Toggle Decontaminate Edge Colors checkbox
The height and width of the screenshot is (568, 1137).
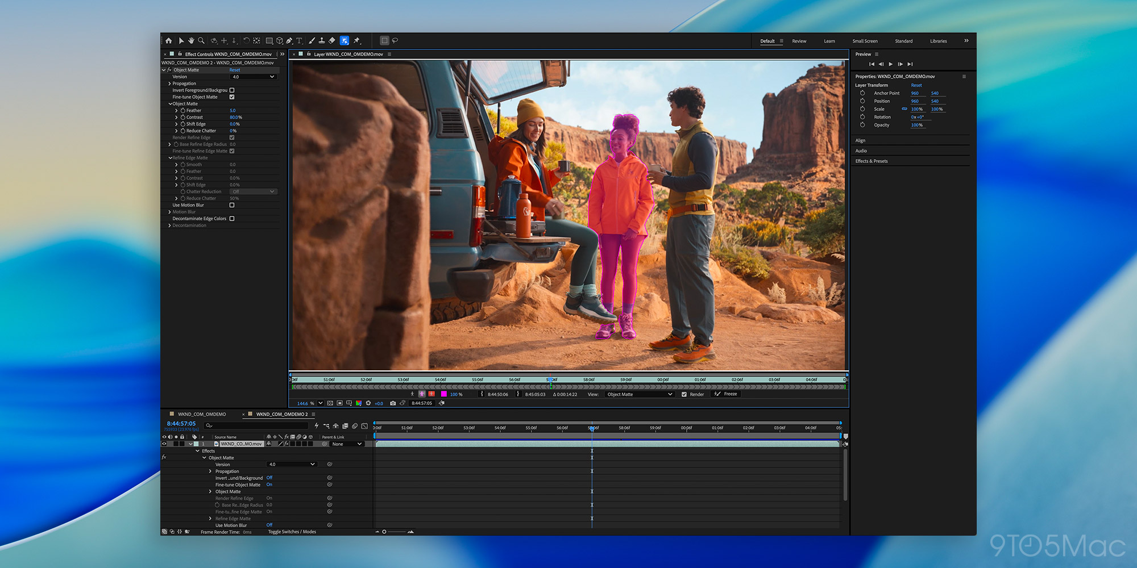pos(232,219)
